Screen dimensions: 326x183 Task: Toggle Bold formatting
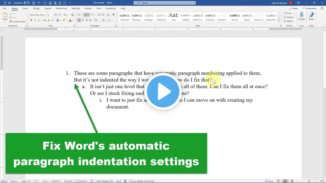(31, 20)
